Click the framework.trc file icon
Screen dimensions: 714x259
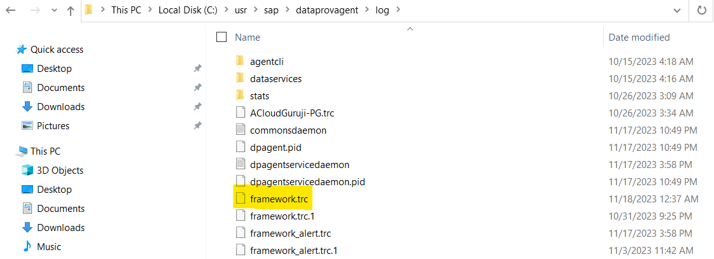[240, 199]
